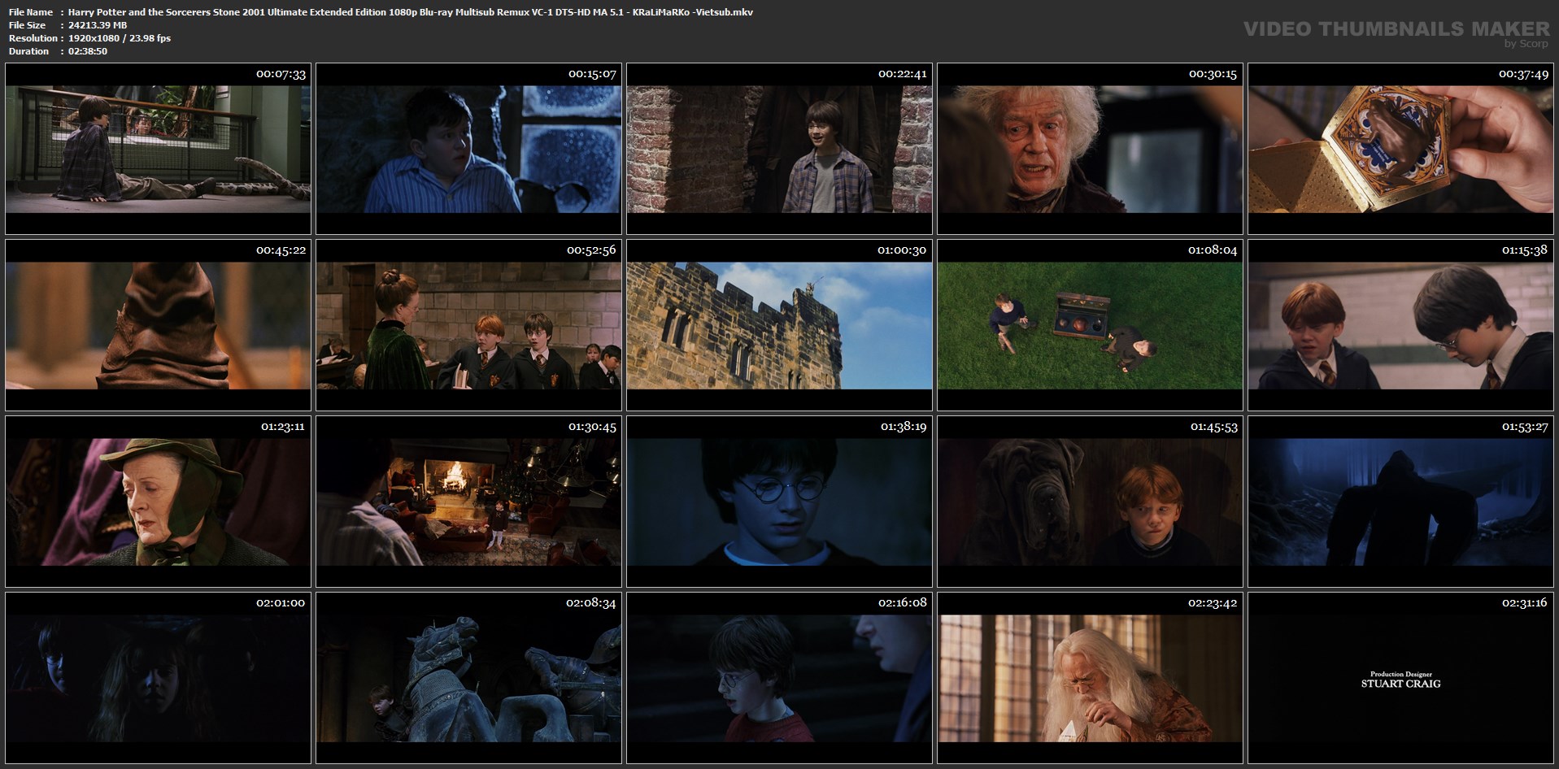Select the thumbnail at 01:38:19

pyautogui.click(x=779, y=502)
